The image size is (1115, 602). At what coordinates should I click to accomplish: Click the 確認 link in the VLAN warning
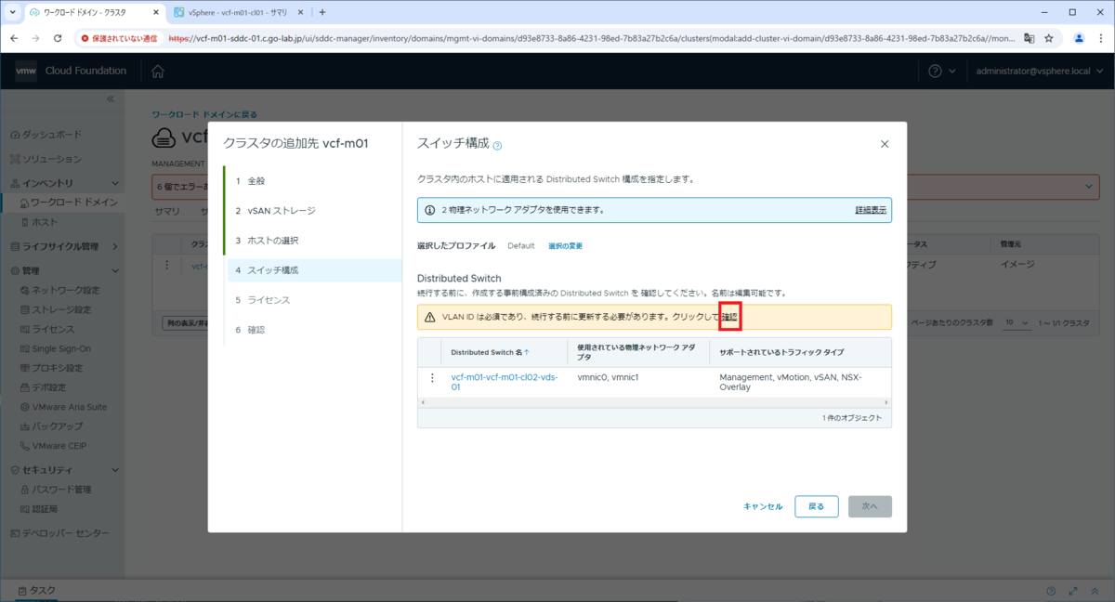tap(729, 317)
